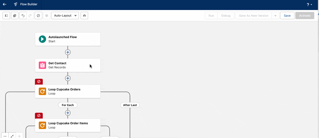Click the Debug button
Viewport: 319px width, 138px height.
pos(226,16)
